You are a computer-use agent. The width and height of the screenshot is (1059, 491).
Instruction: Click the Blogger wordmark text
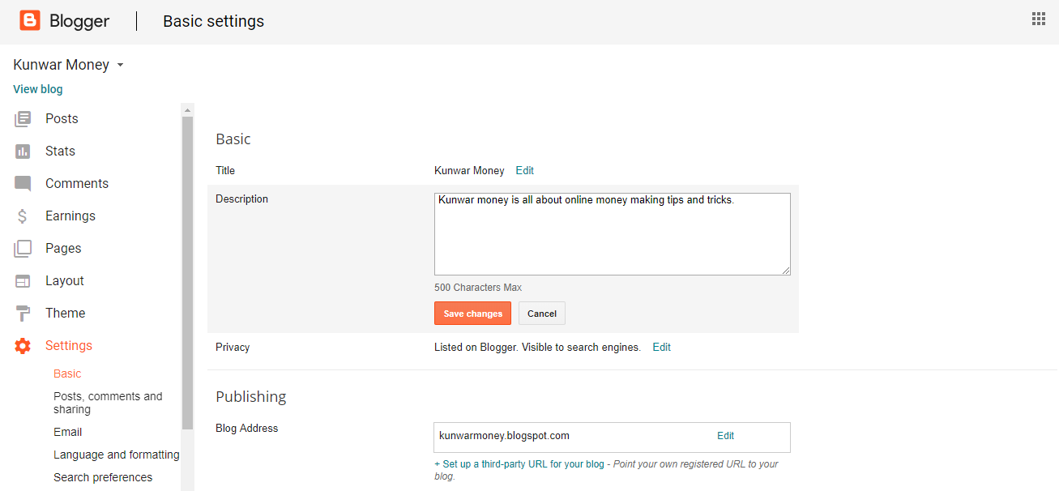click(79, 21)
